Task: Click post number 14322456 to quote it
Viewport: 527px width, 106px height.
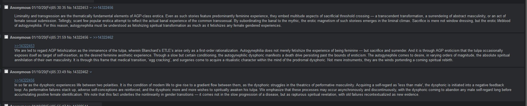Action: pyautogui.click(x=80, y=38)
